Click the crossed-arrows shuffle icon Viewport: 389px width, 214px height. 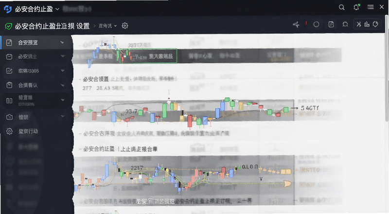click(x=359, y=24)
